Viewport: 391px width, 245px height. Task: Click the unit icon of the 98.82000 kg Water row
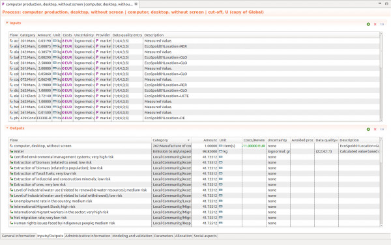point(221,151)
